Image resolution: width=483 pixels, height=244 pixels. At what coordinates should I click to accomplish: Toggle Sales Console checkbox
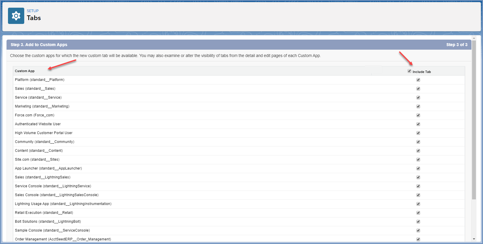(418, 195)
